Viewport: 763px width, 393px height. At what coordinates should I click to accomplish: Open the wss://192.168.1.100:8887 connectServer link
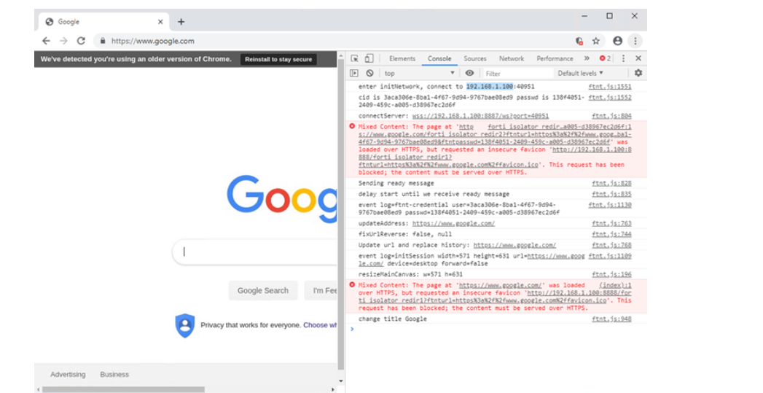[x=480, y=116]
